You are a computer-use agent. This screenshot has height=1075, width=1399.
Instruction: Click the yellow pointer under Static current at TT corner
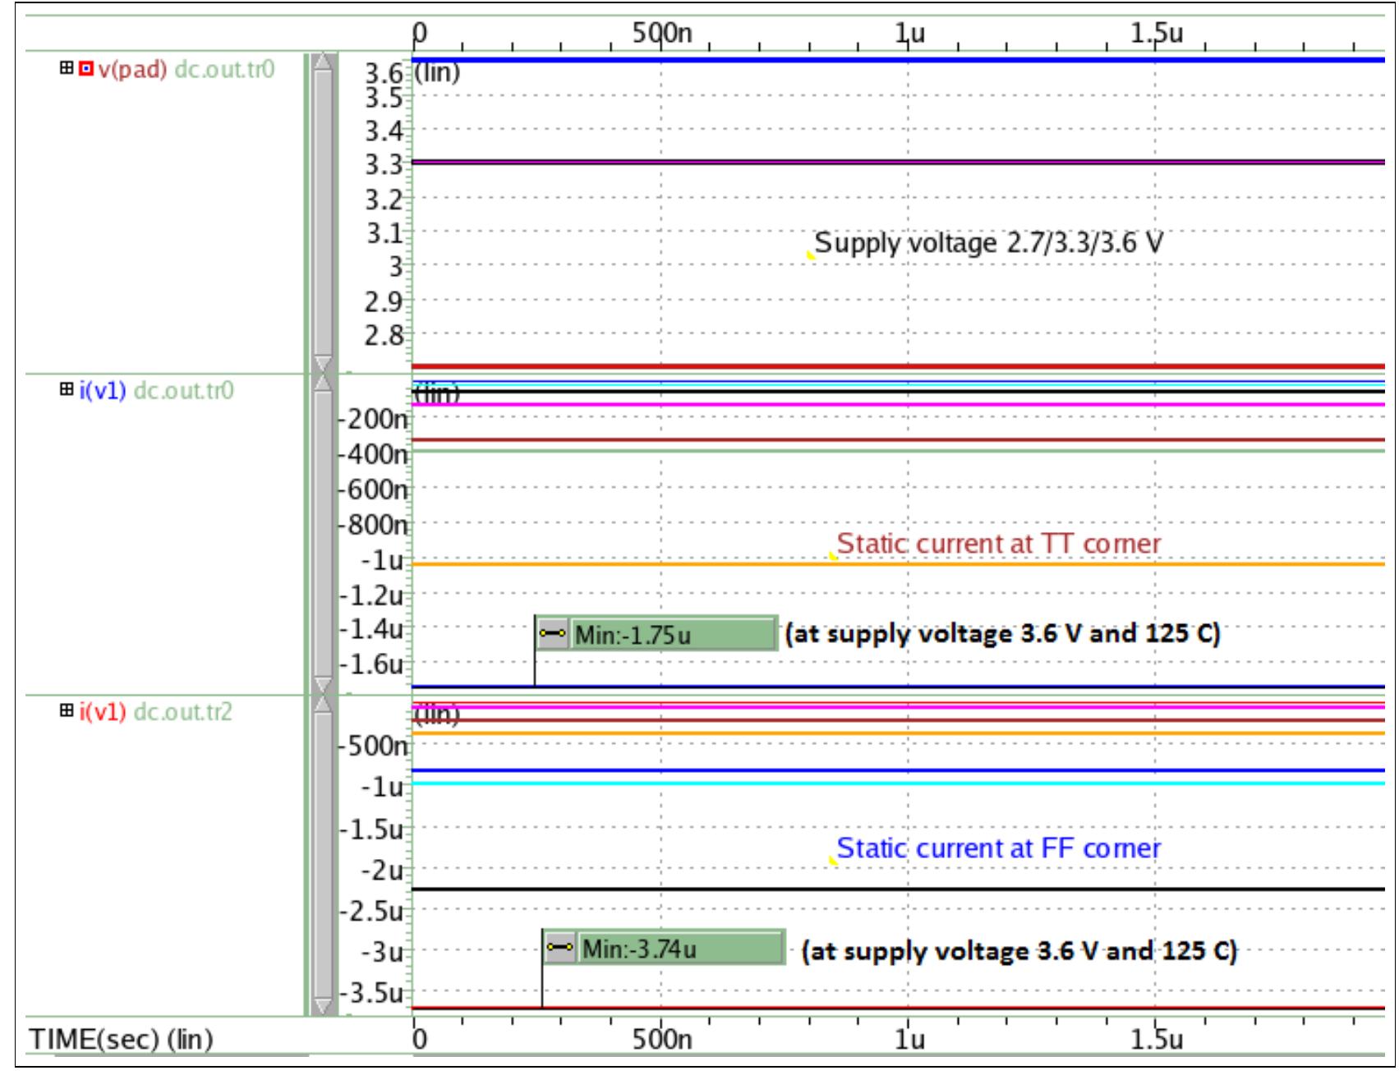pyautogui.click(x=833, y=558)
